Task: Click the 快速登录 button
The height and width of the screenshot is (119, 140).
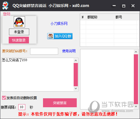Action: 19,40
